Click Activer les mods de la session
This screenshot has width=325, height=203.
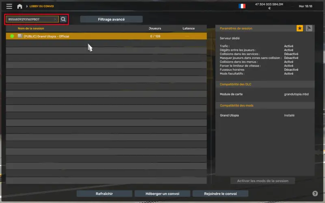click(x=263, y=181)
